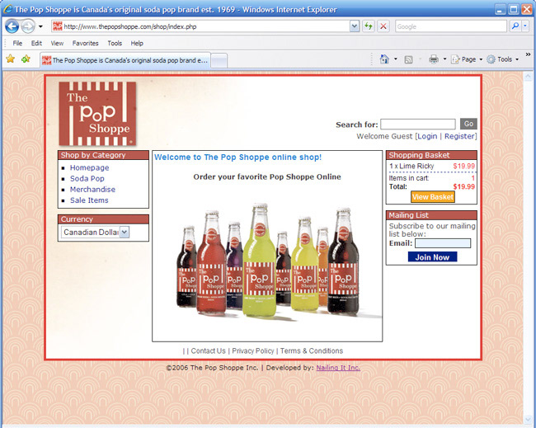536x428 pixels.
Task: Click the Add to Favorites star-plus icon
Action: point(26,59)
